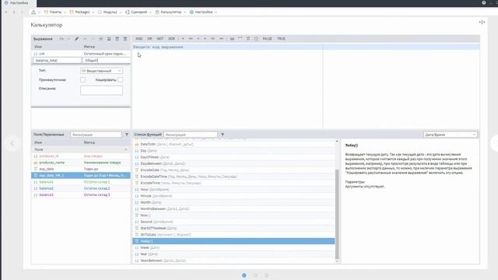Select the producer_name field row
Viewport: 498px width, 280px height.
click(81, 163)
